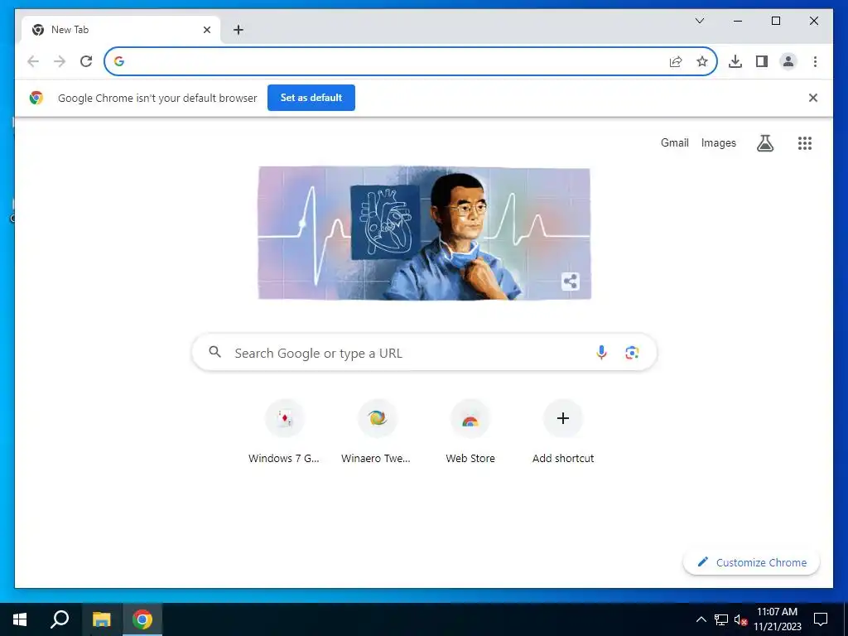The width and height of the screenshot is (848, 636).
Task: Dismiss the default browser infobar
Action: [x=813, y=98]
